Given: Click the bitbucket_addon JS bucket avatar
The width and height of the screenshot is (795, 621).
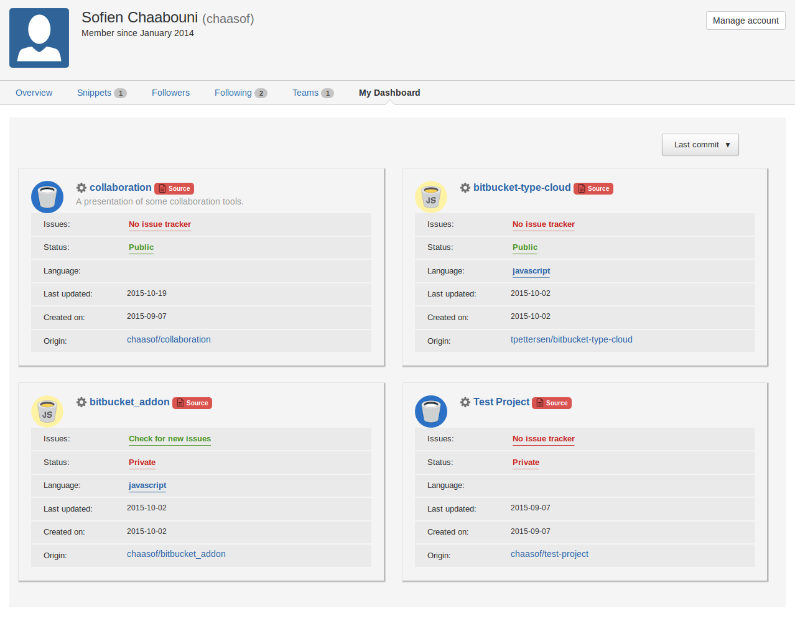Looking at the screenshot, I should [x=47, y=412].
